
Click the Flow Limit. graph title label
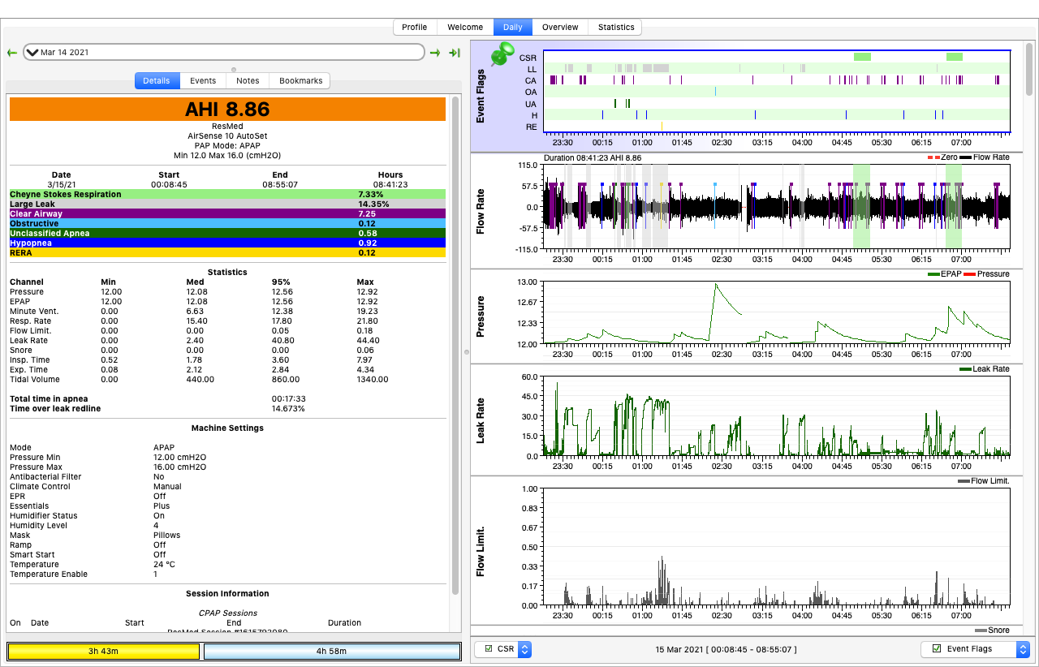[x=481, y=552]
